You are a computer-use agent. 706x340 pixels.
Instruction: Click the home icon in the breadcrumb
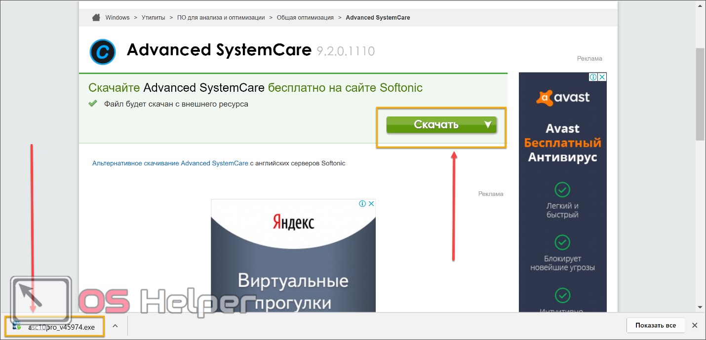(96, 18)
